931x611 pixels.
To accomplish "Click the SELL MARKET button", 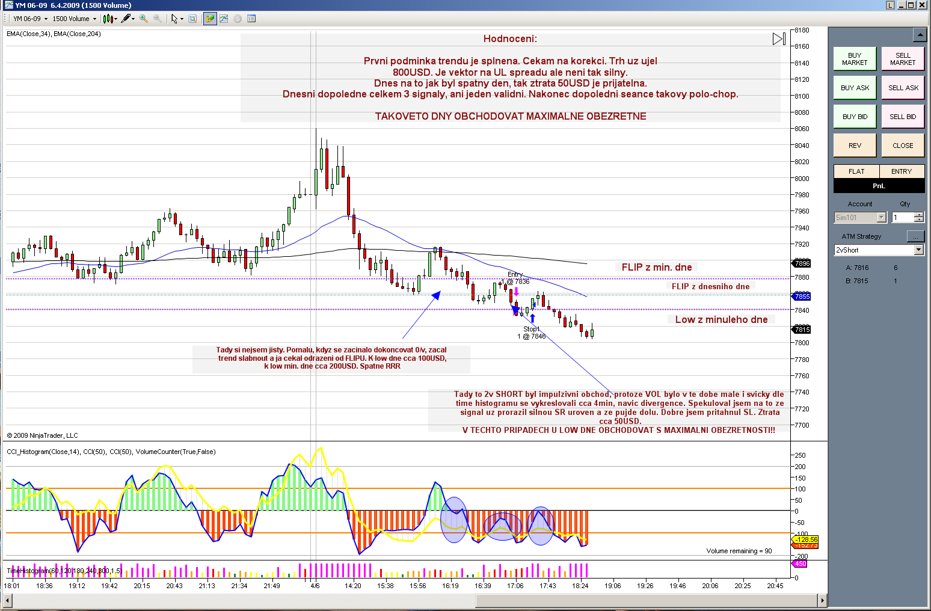I will point(903,59).
